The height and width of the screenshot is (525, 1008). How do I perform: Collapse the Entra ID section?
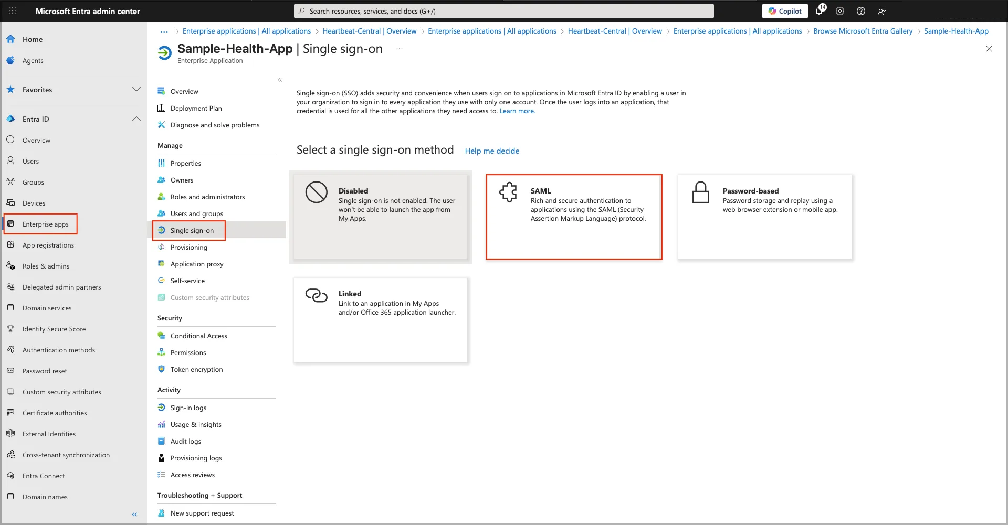136,119
